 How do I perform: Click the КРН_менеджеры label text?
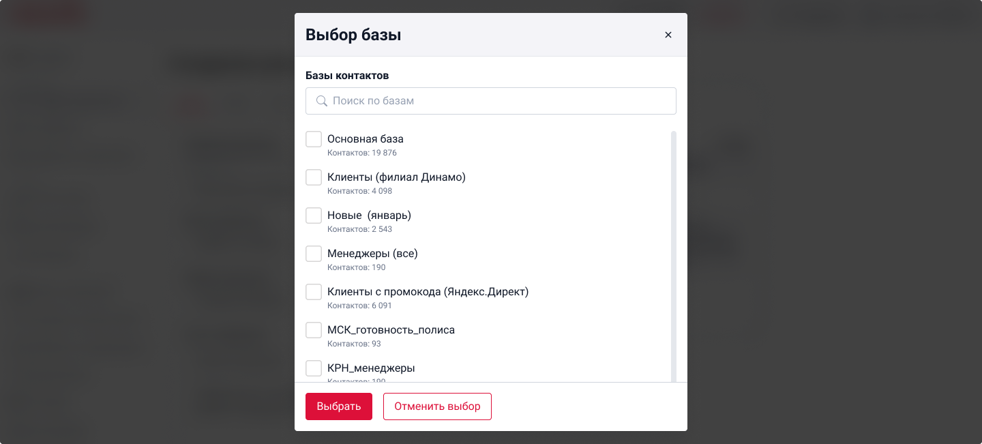[x=371, y=368]
